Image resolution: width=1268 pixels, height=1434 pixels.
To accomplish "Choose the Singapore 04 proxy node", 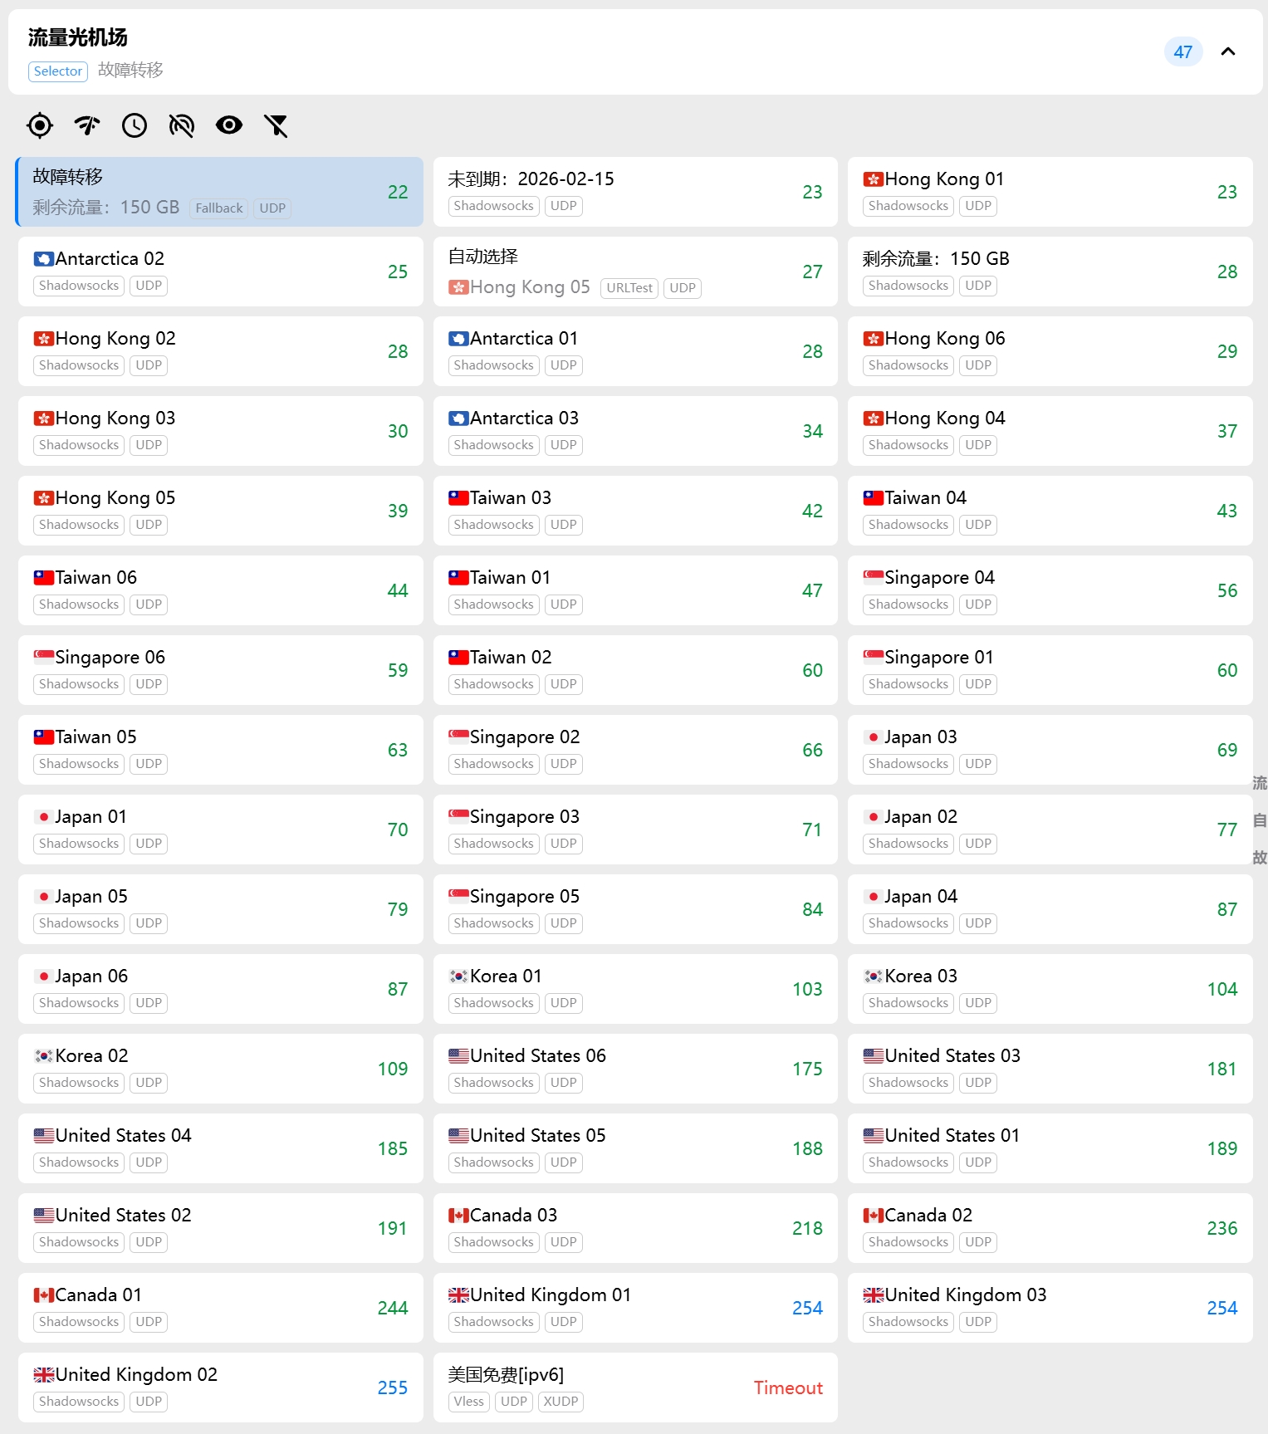I will 1050,590.
